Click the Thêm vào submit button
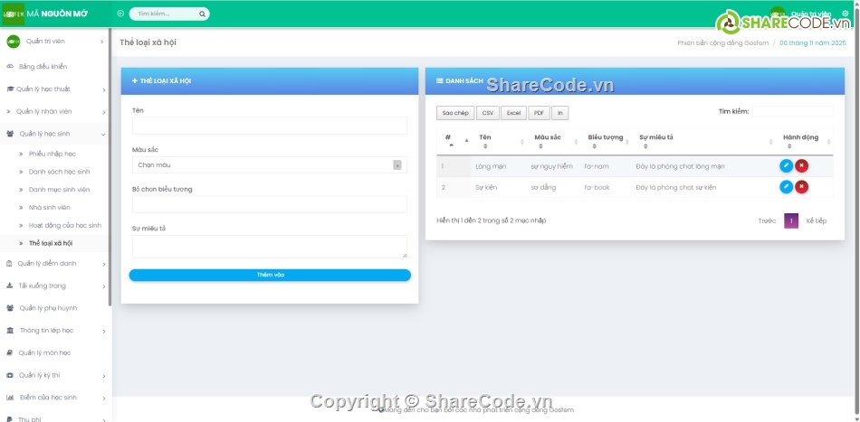The image size is (860, 422). pos(270,275)
